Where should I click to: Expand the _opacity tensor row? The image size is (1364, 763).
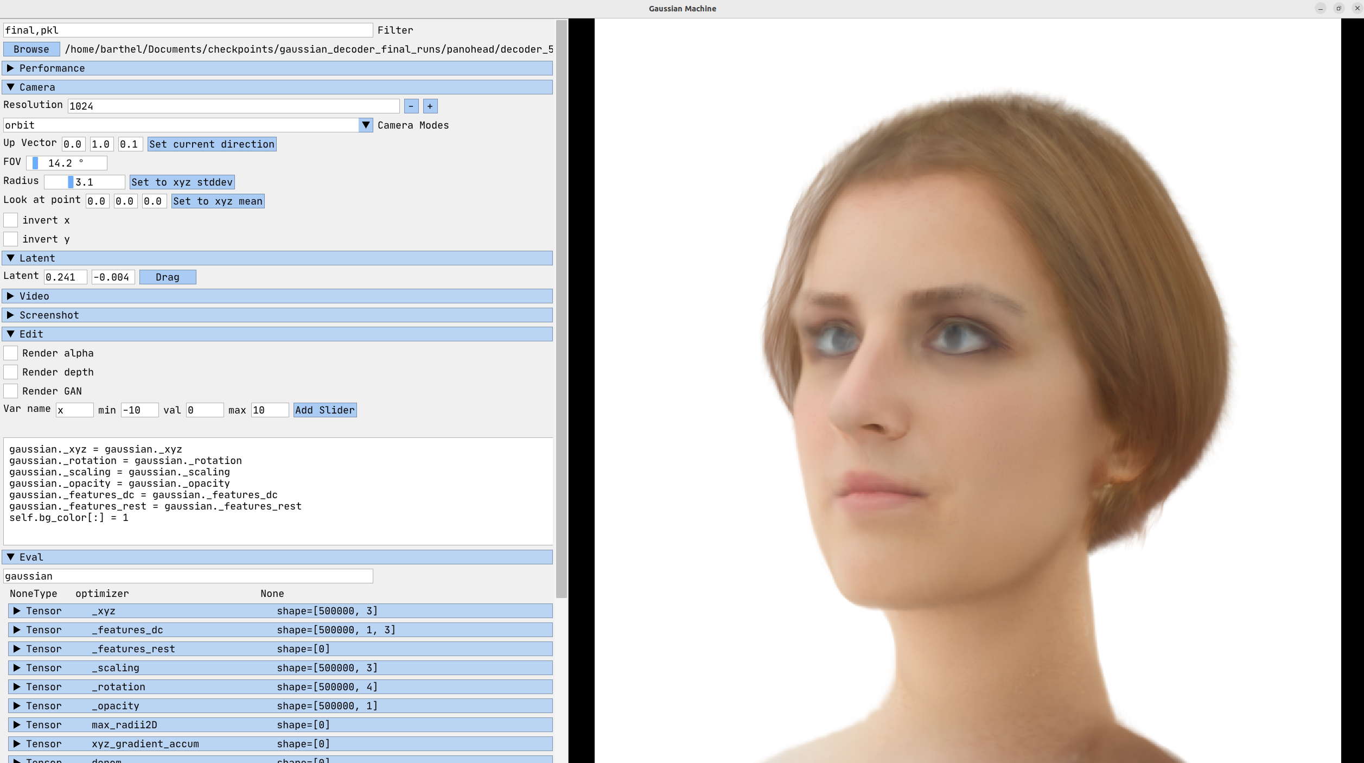click(17, 706)
